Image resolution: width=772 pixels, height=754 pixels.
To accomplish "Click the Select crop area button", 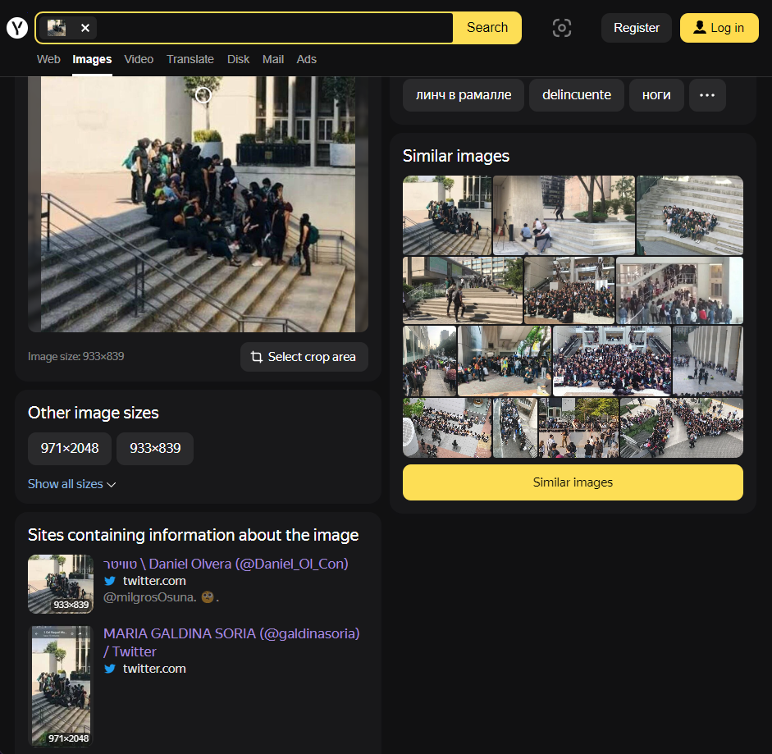I will tap(304, 357).
